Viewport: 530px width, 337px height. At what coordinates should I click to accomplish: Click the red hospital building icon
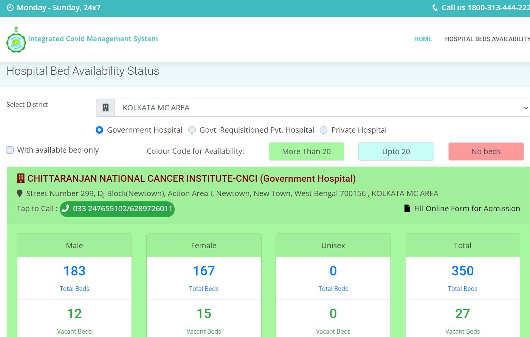(21, 178)
